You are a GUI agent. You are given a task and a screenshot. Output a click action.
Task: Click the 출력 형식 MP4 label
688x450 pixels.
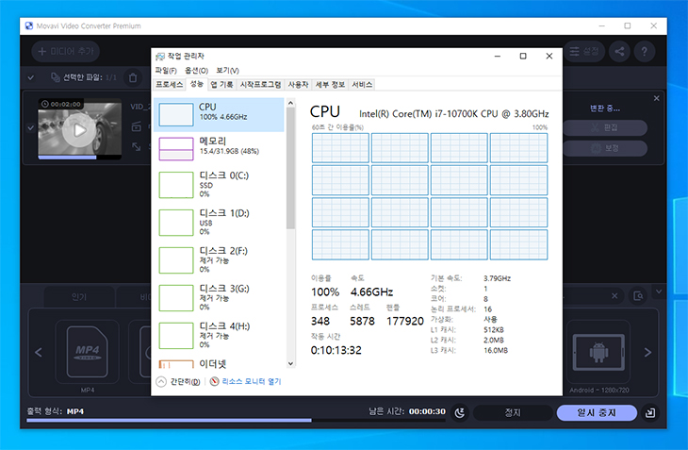[x=56, y=411]
